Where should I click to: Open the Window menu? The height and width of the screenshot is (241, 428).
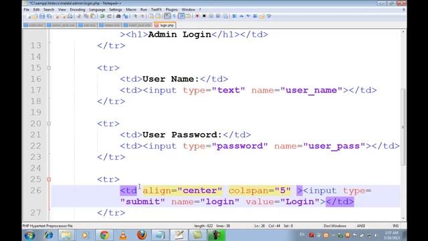click(x=189, y=9)
